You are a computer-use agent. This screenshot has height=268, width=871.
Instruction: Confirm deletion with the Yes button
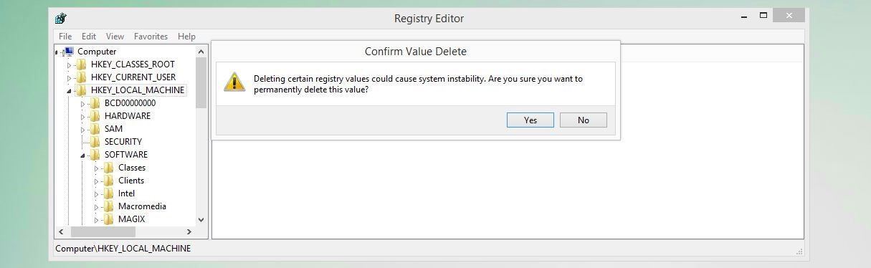coord(530,120)
